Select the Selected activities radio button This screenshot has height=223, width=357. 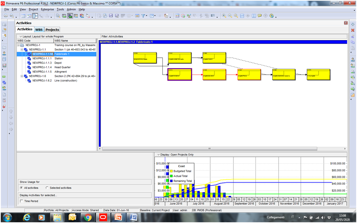47,188
